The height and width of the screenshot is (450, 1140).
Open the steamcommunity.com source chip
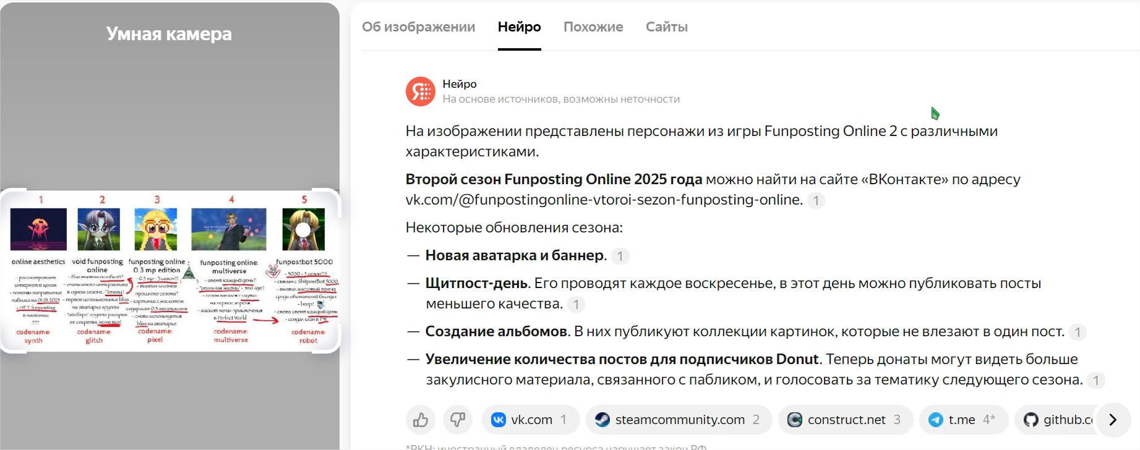(679, 420)
